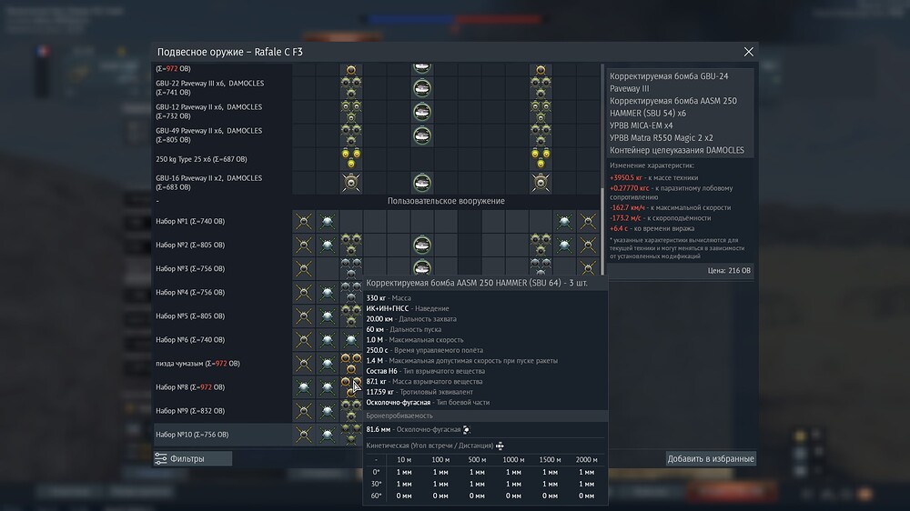Click DAMOCLES pod icon in Набор №2
Screen dimensions: 910x511
click(x=422, y=245)
